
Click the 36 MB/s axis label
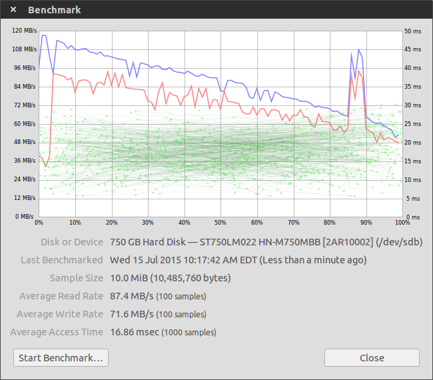coord(25,161)
